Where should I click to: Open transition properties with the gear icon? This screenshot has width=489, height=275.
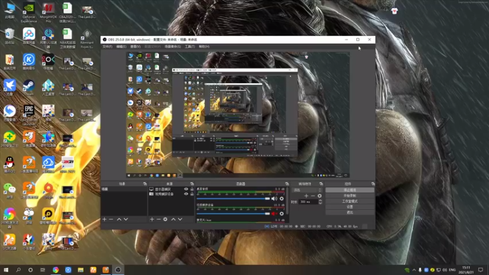pos(319,196)
